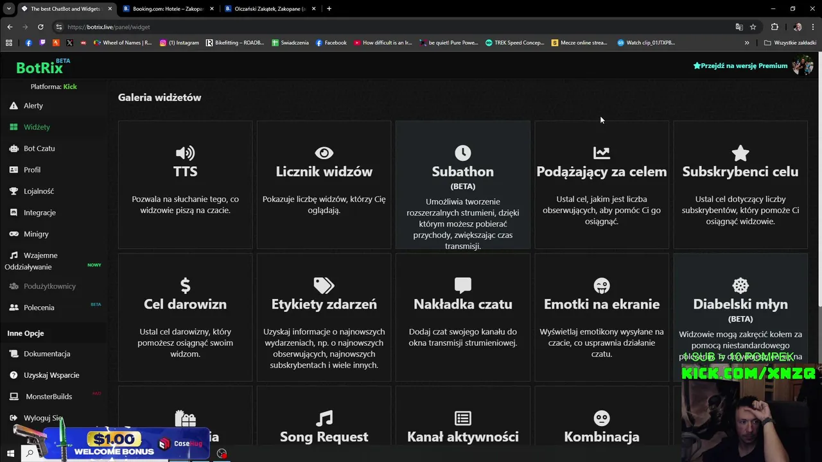The height and width of the screenshot is (462, 822).
Task: Open the Wszystkie zakładki folder
Action: pyautogui.click(x=790, y=42)
